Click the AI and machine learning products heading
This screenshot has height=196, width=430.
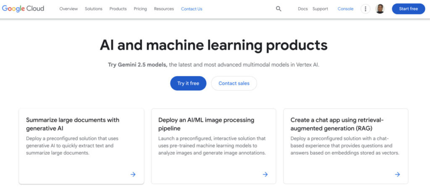[x=214, y=45]
